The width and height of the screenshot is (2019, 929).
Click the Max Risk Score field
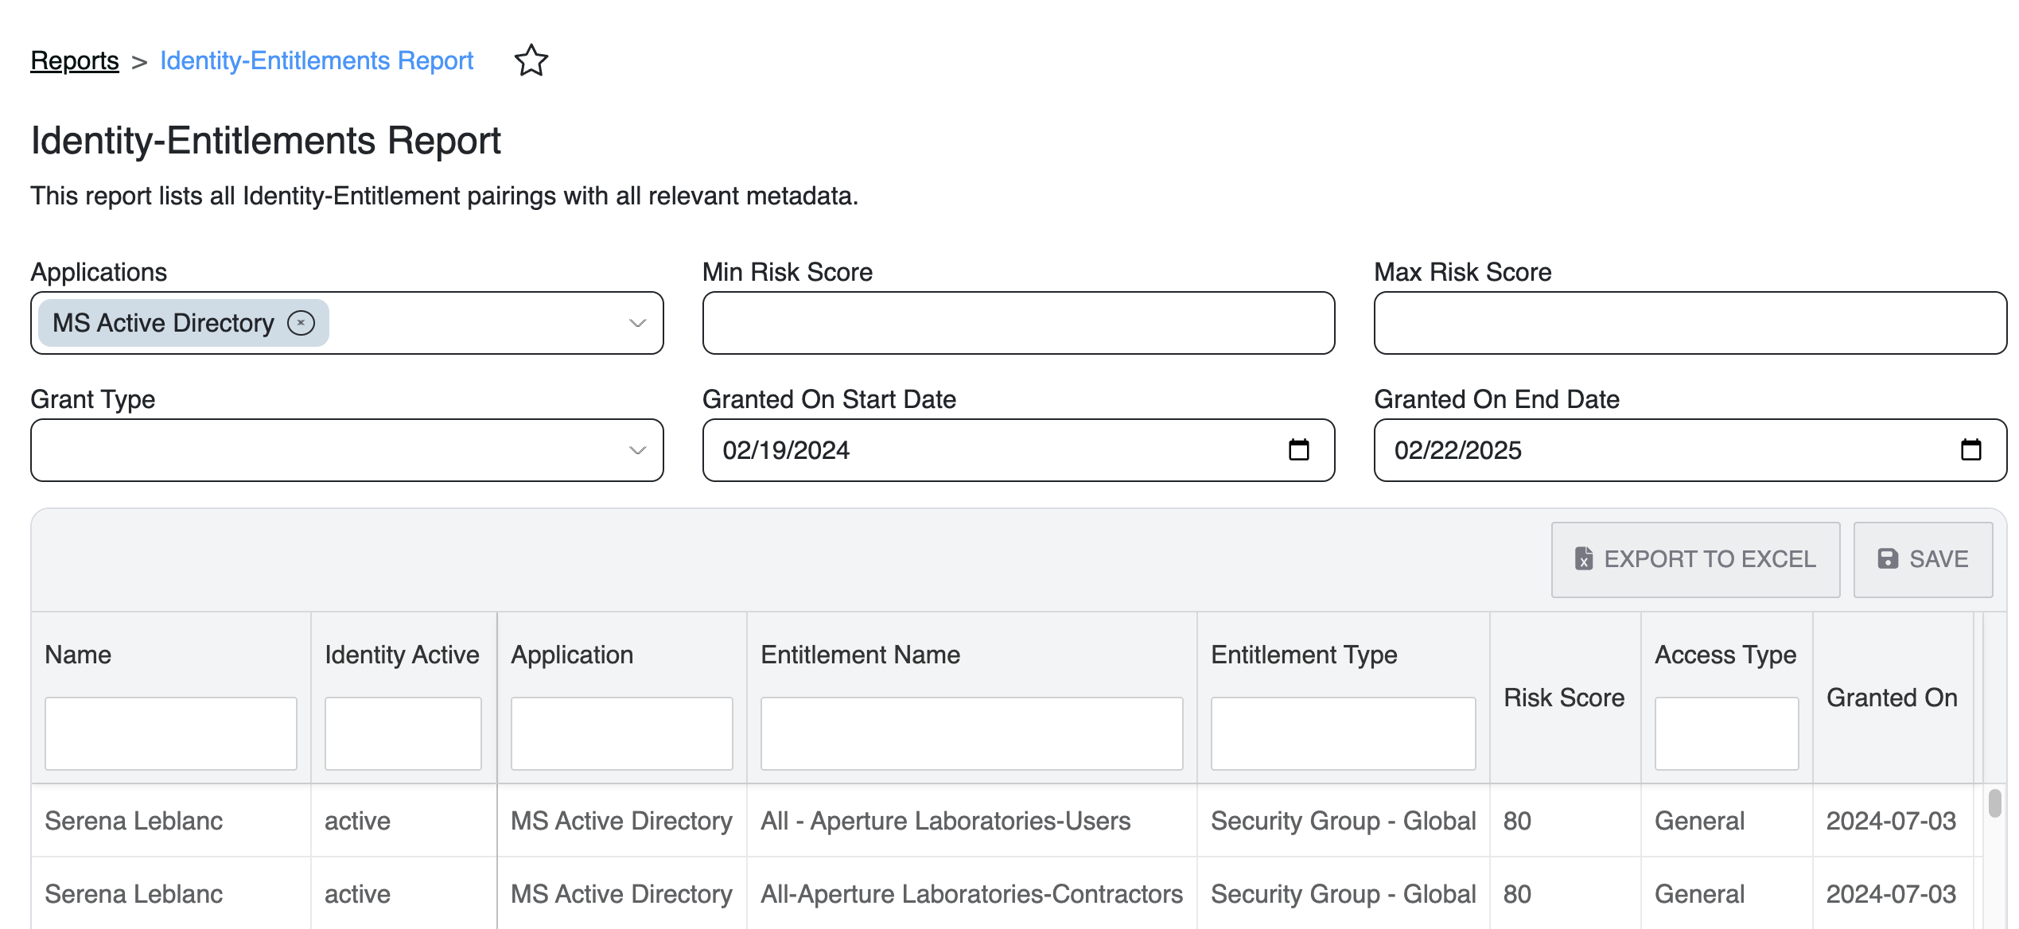click(1690, 323)
